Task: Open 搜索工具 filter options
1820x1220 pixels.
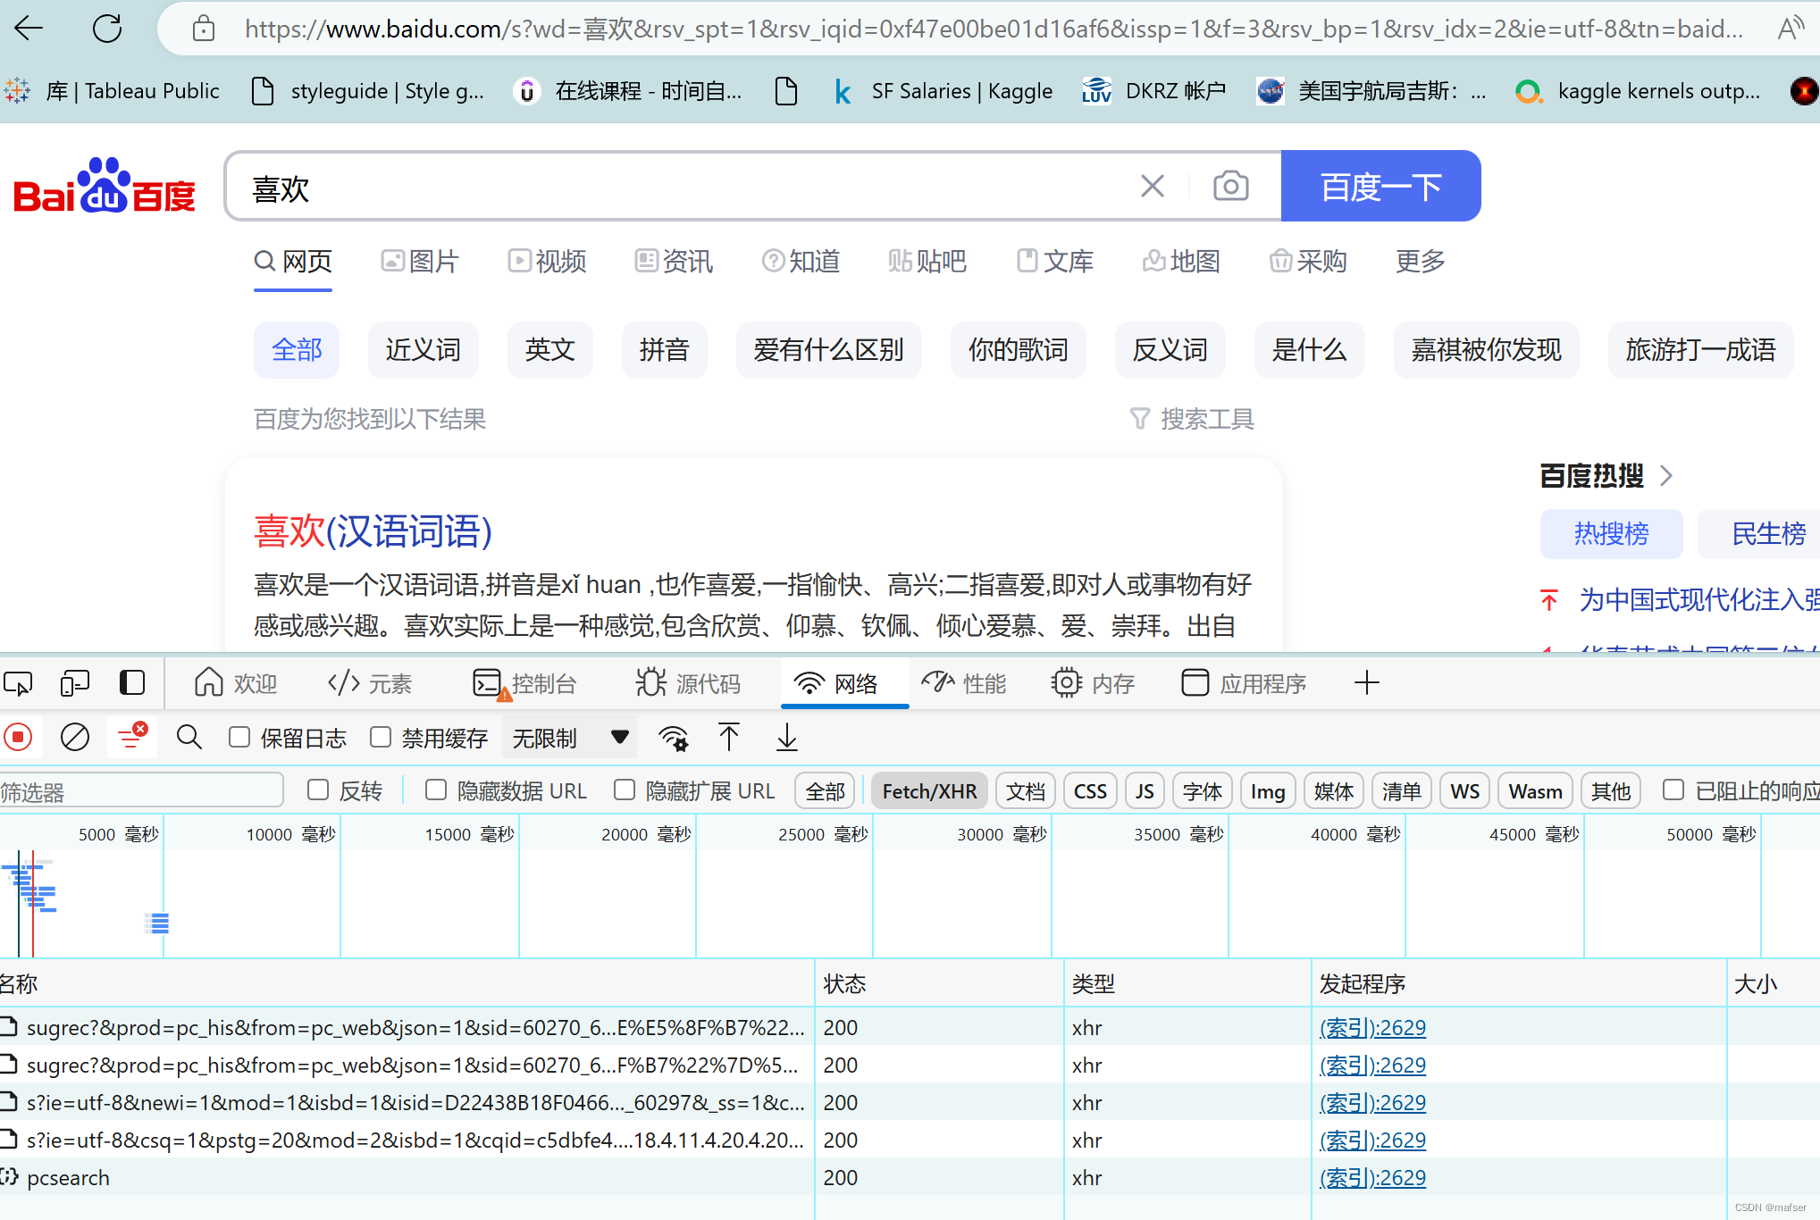Action: pyautogui.click(x=1192, y=418)
